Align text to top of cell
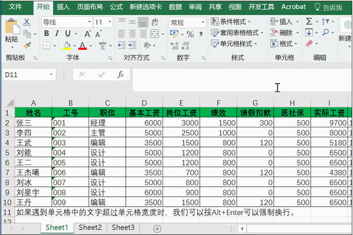This screenshot has width=353, height=235. (121, 22)
